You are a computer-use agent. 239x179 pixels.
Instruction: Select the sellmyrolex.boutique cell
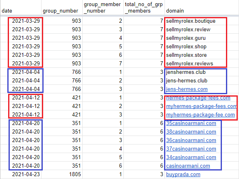[x=191, y=21]
